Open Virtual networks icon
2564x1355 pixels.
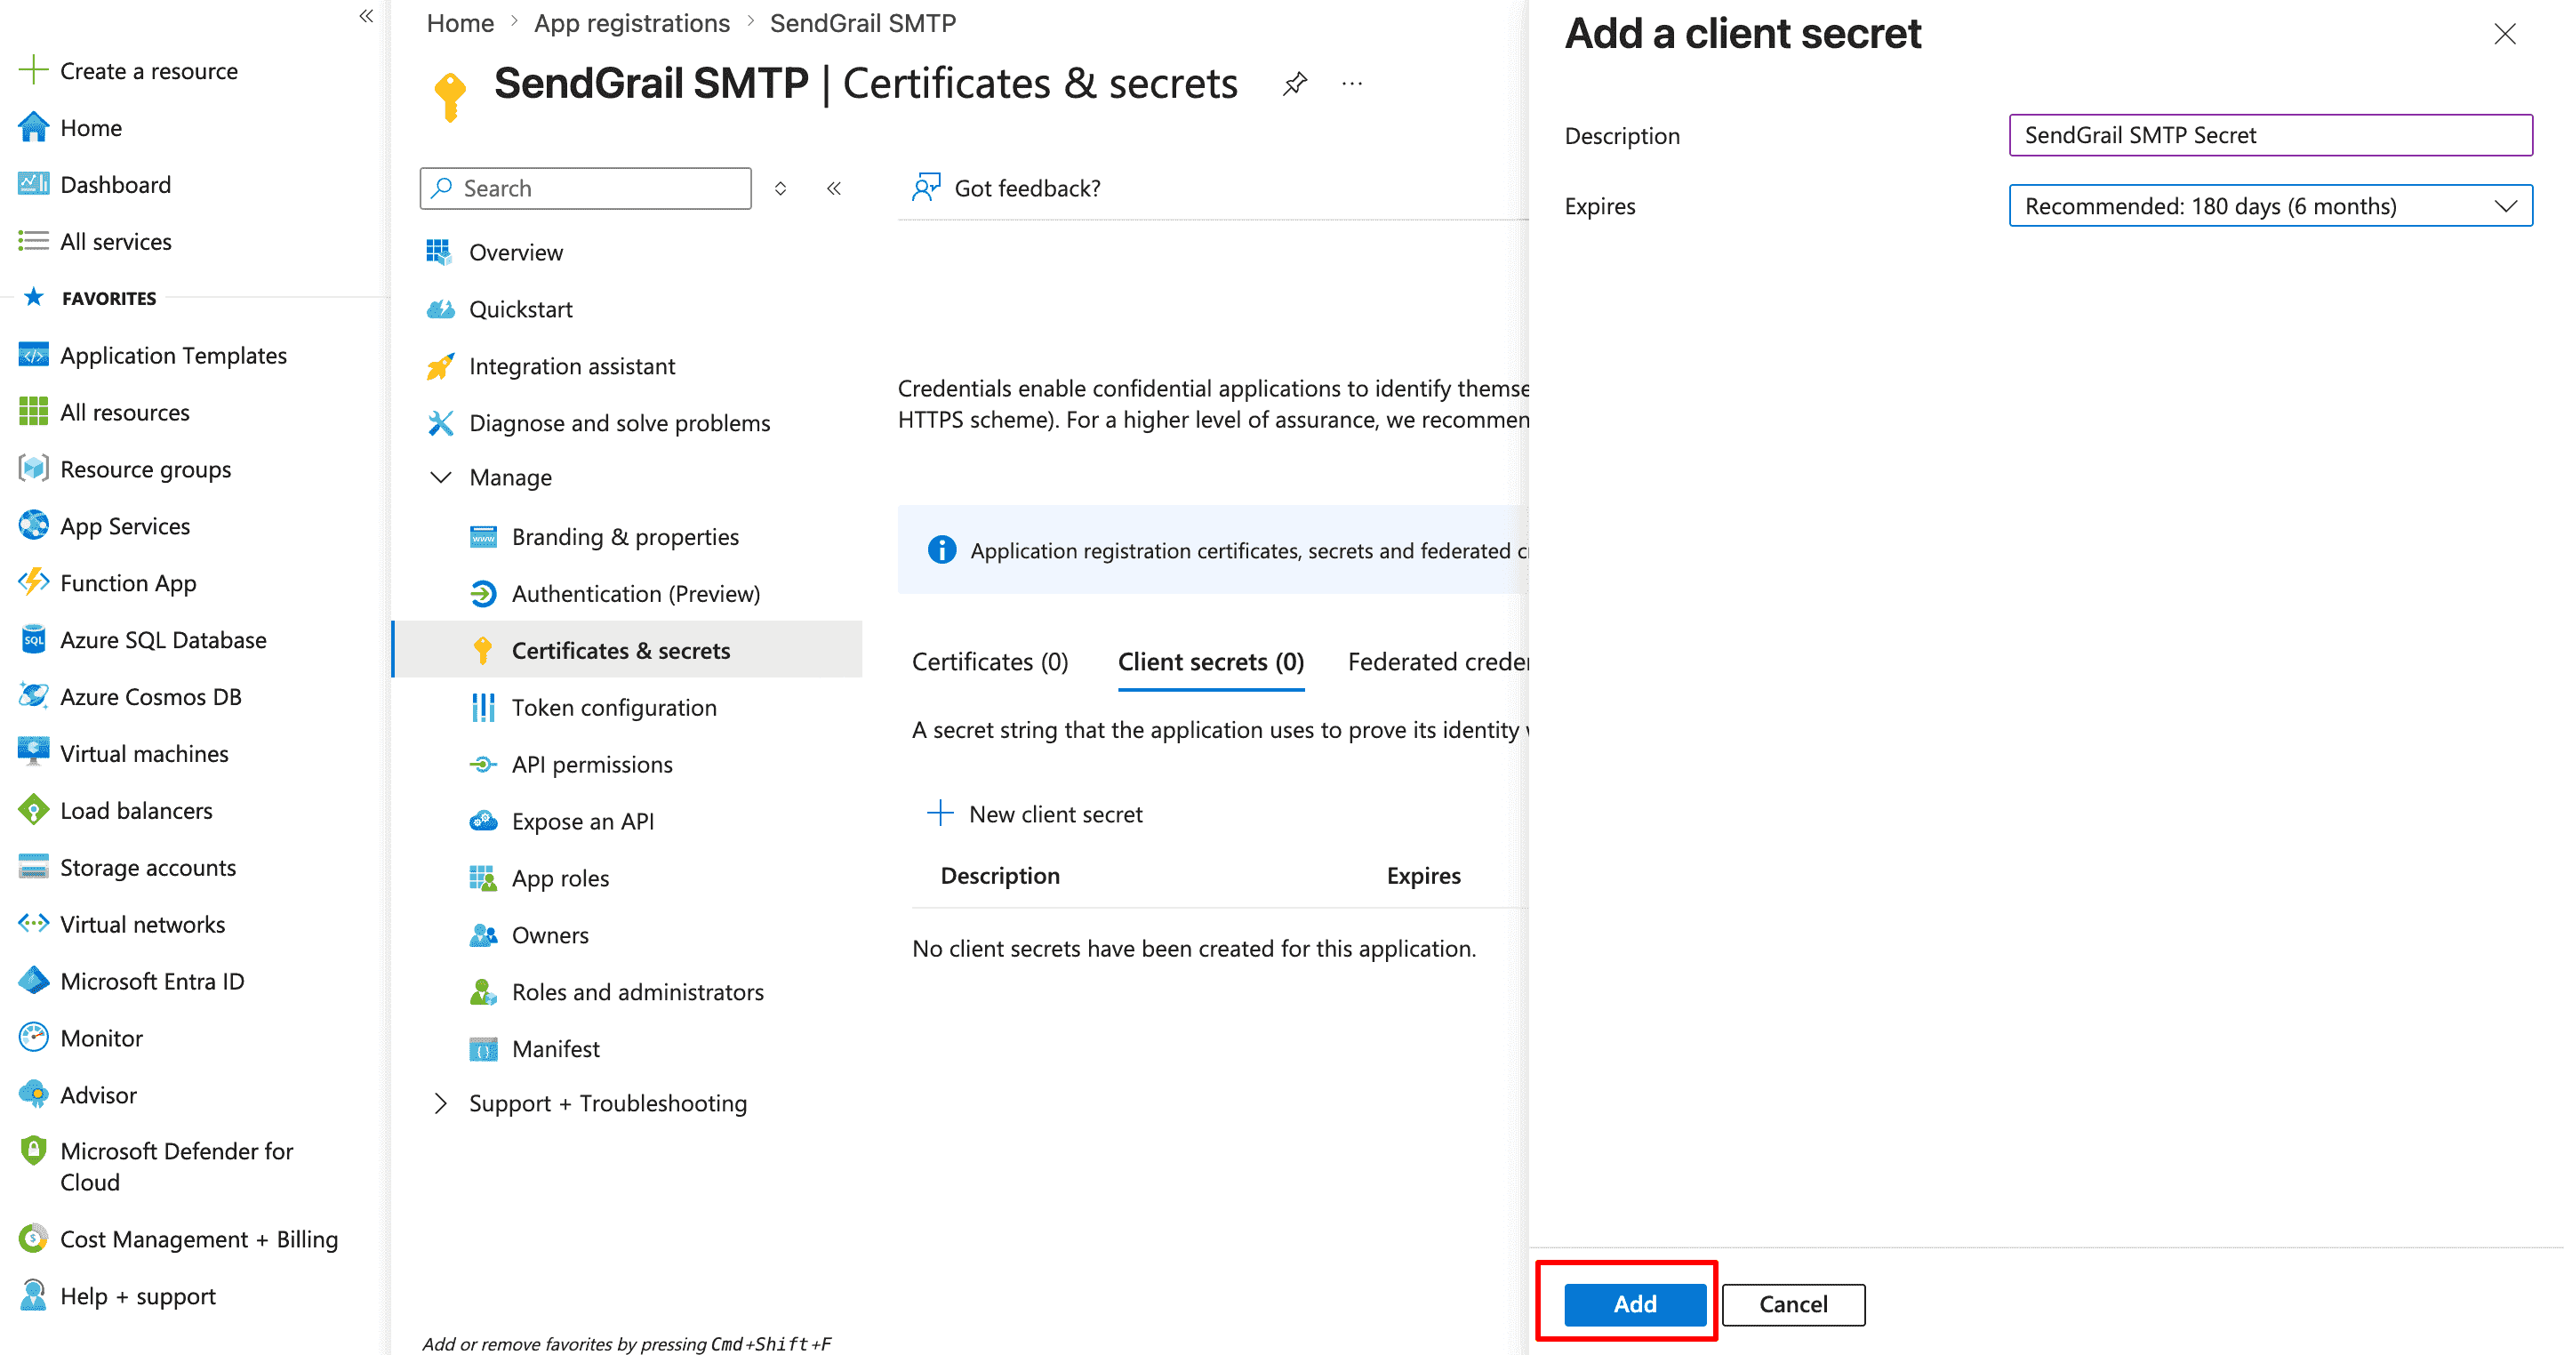pos(33,924)
